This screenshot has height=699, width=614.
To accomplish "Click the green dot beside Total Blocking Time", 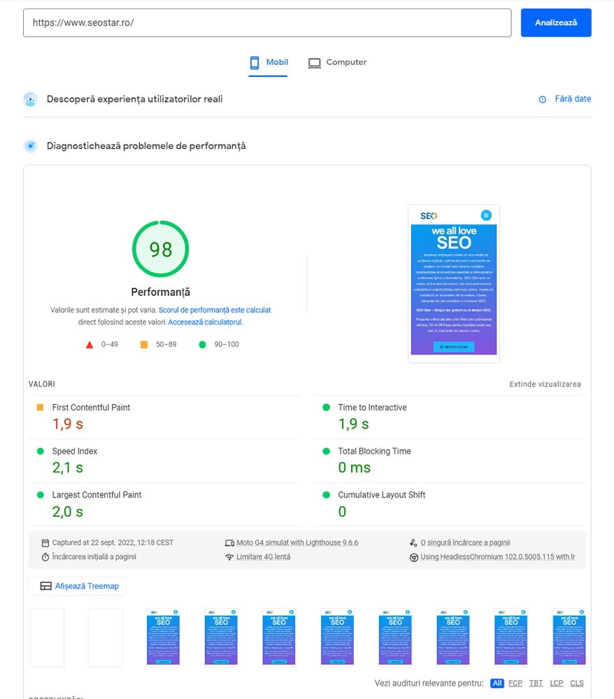I will [326, 451].
